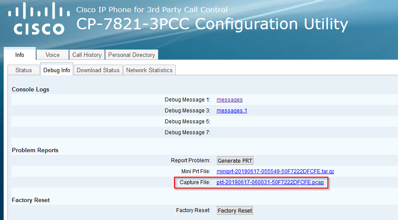This screenshot has height=220, width=398.
Task: Open the Network Statistics sub-tab
Action: pos(149,70)
